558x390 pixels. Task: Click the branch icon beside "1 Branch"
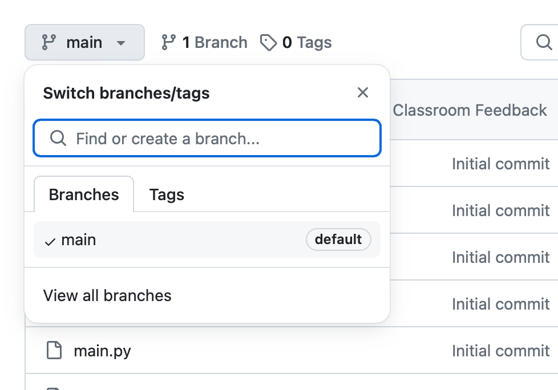[168, 42]
